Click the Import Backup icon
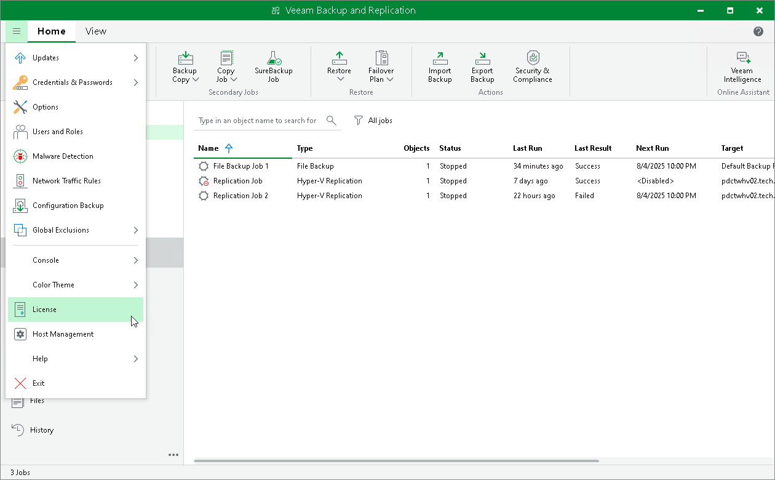Screen dimensions: 775x480 pyautogui.click(x=440, y=58)
